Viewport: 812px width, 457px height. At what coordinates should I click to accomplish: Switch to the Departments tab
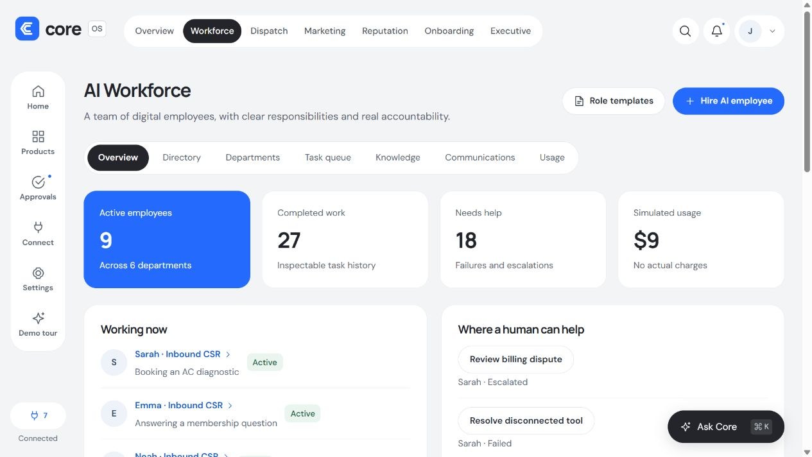253,157
